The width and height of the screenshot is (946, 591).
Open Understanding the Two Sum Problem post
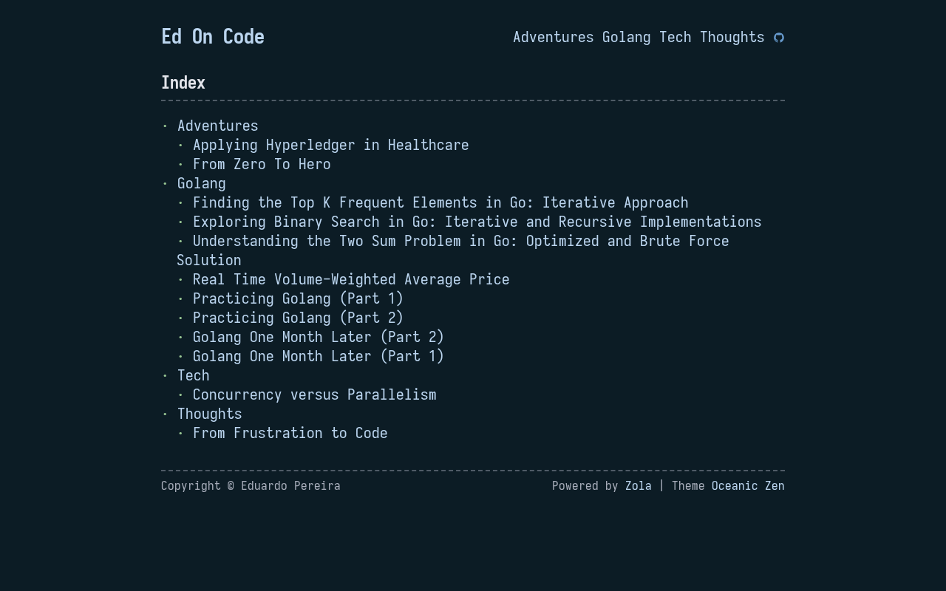[x=453, y=250]
